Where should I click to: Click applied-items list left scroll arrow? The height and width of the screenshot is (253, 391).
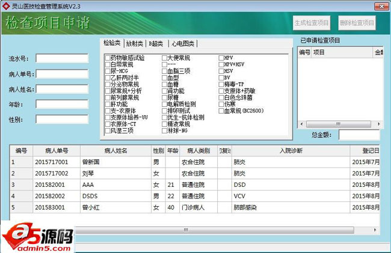tap(302, 124)
